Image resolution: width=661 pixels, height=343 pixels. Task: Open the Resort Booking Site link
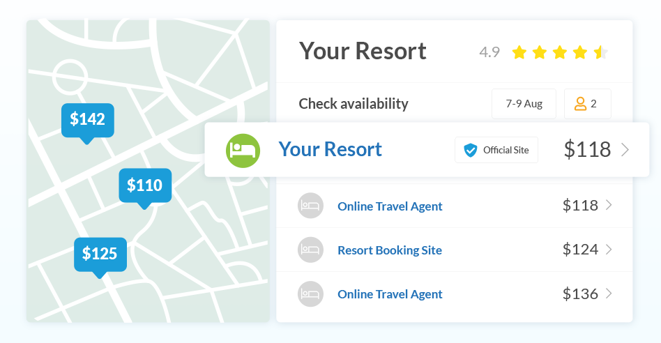(390, 250)
